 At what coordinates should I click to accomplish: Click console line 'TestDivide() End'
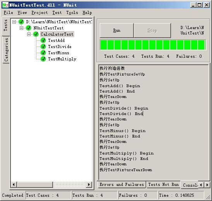pos(121,114)
